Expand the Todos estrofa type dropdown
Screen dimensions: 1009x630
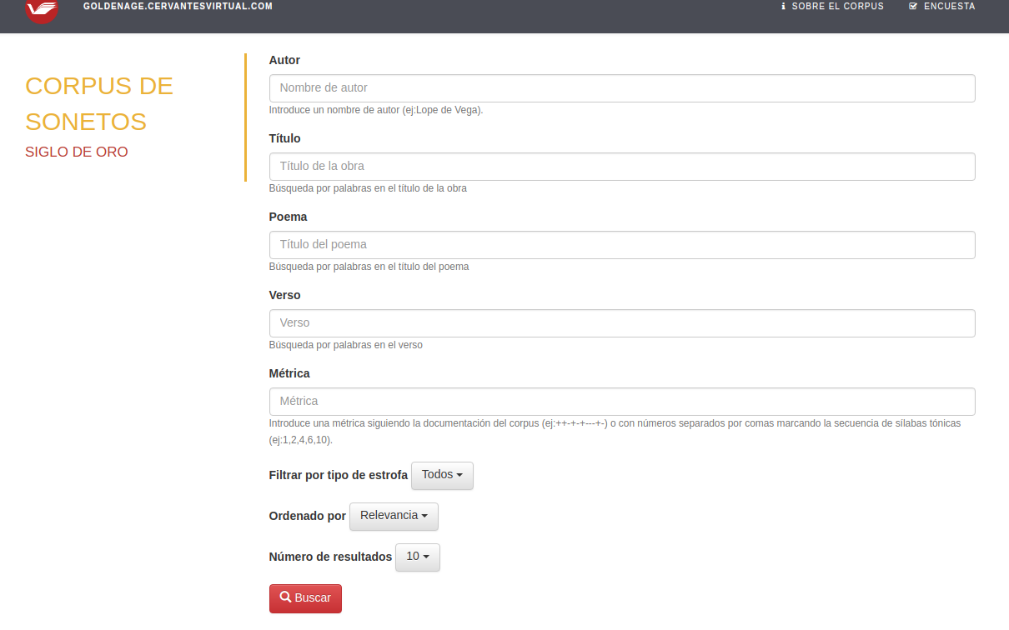click(x=442, y=475)
